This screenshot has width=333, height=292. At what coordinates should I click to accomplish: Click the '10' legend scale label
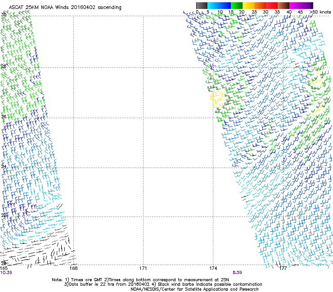tap(220, 12)
